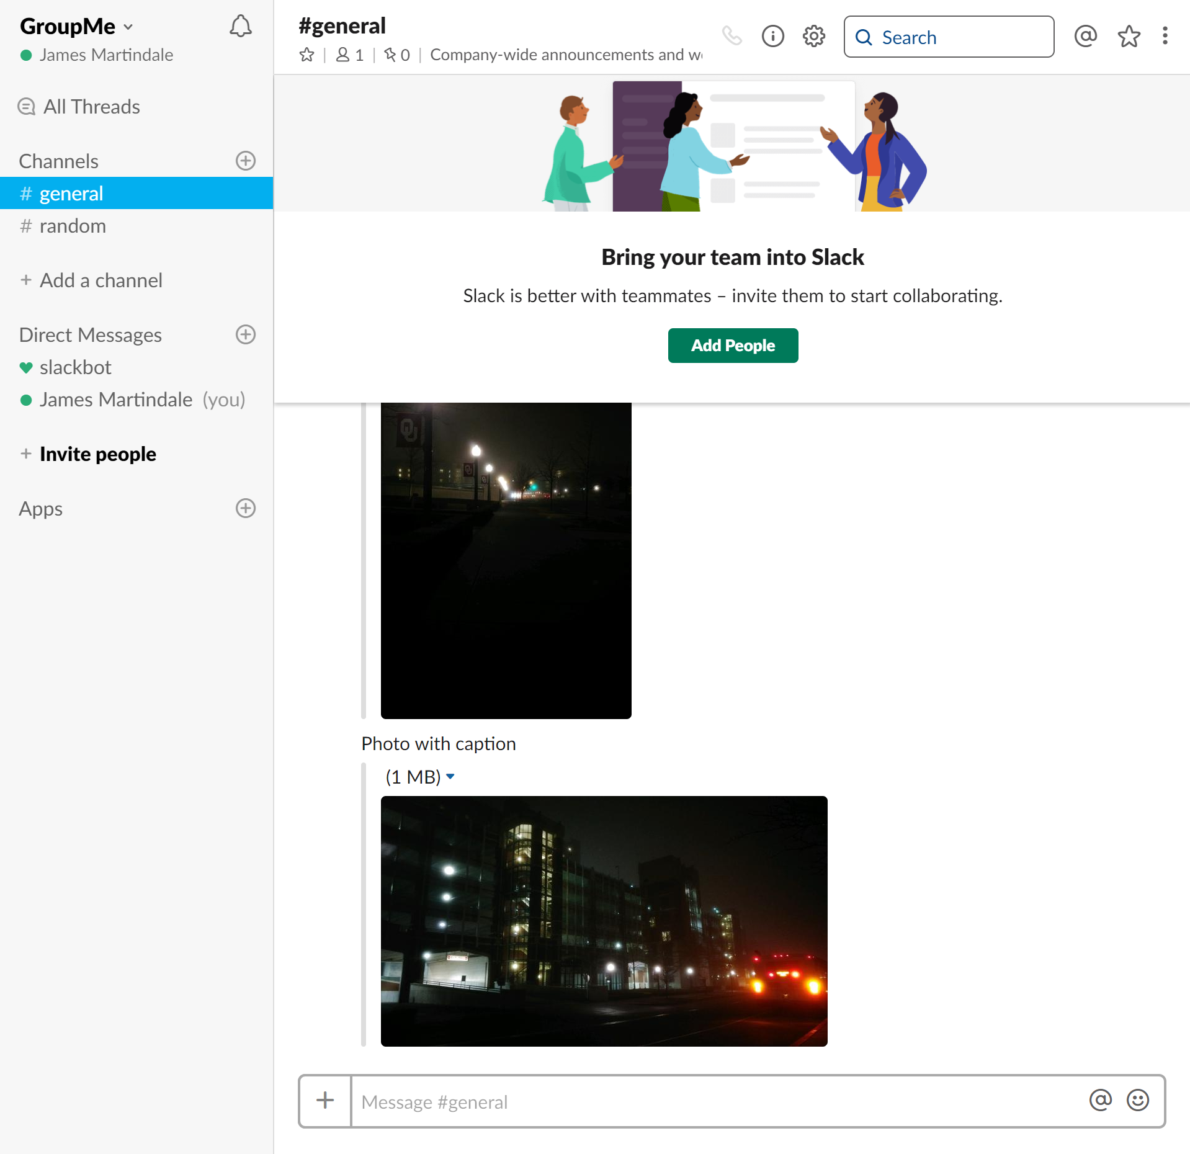This screenshot has height=1154, width=1190.
Task: Click the Add People button
Action: [733, 346]
